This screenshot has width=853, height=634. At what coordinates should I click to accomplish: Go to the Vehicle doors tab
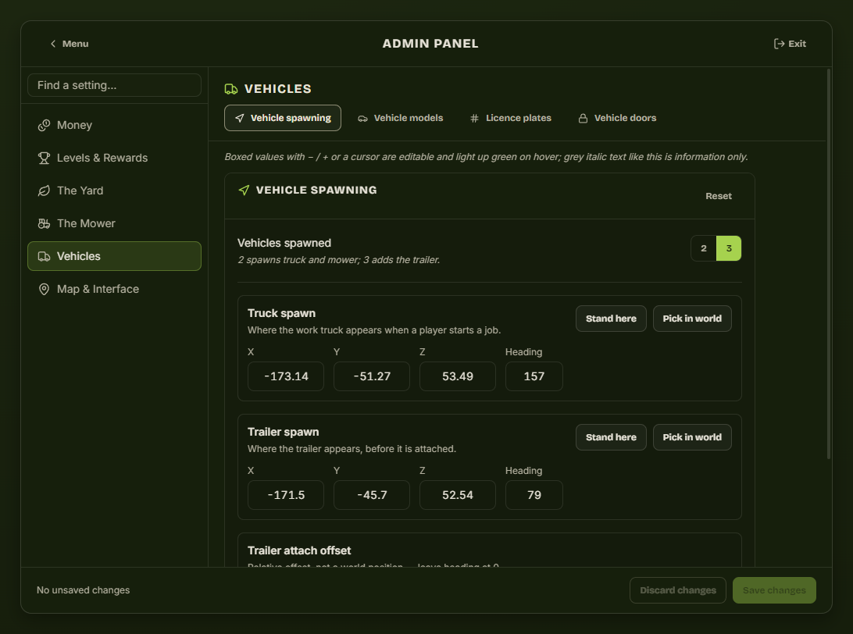617,118
